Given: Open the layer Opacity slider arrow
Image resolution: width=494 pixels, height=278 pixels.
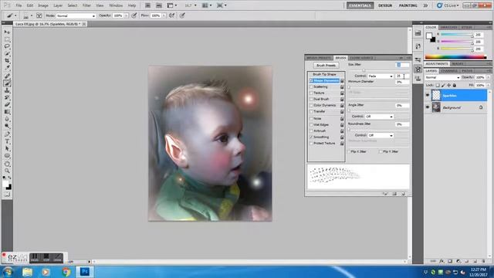Looking at the screenshot, I should [489, 77].
